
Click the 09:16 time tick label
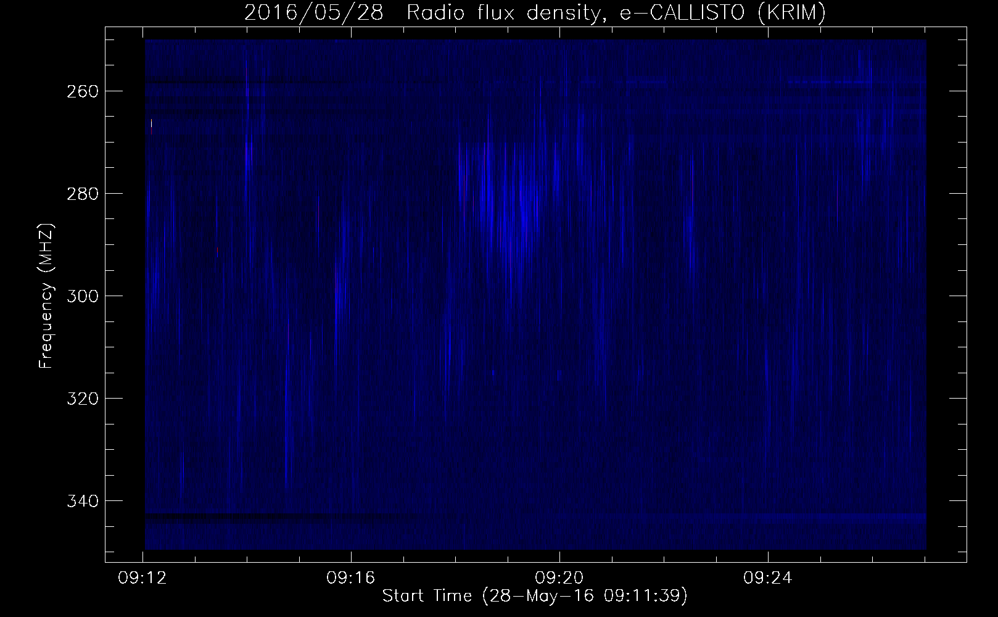pyautogui.click(x=351, y=579)
